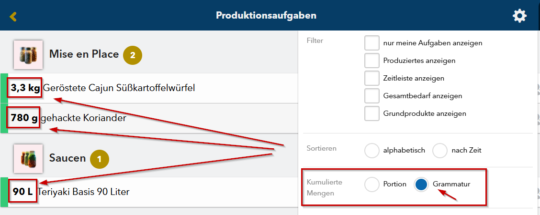Click the Mise en Place jar thumbnail
540x215 pixels.
click(x=28, y=54)
